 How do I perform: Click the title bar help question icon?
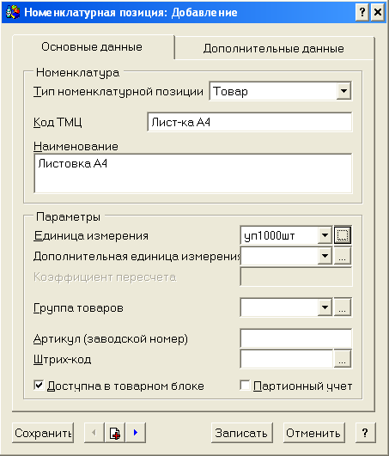(x=362, y=12)
